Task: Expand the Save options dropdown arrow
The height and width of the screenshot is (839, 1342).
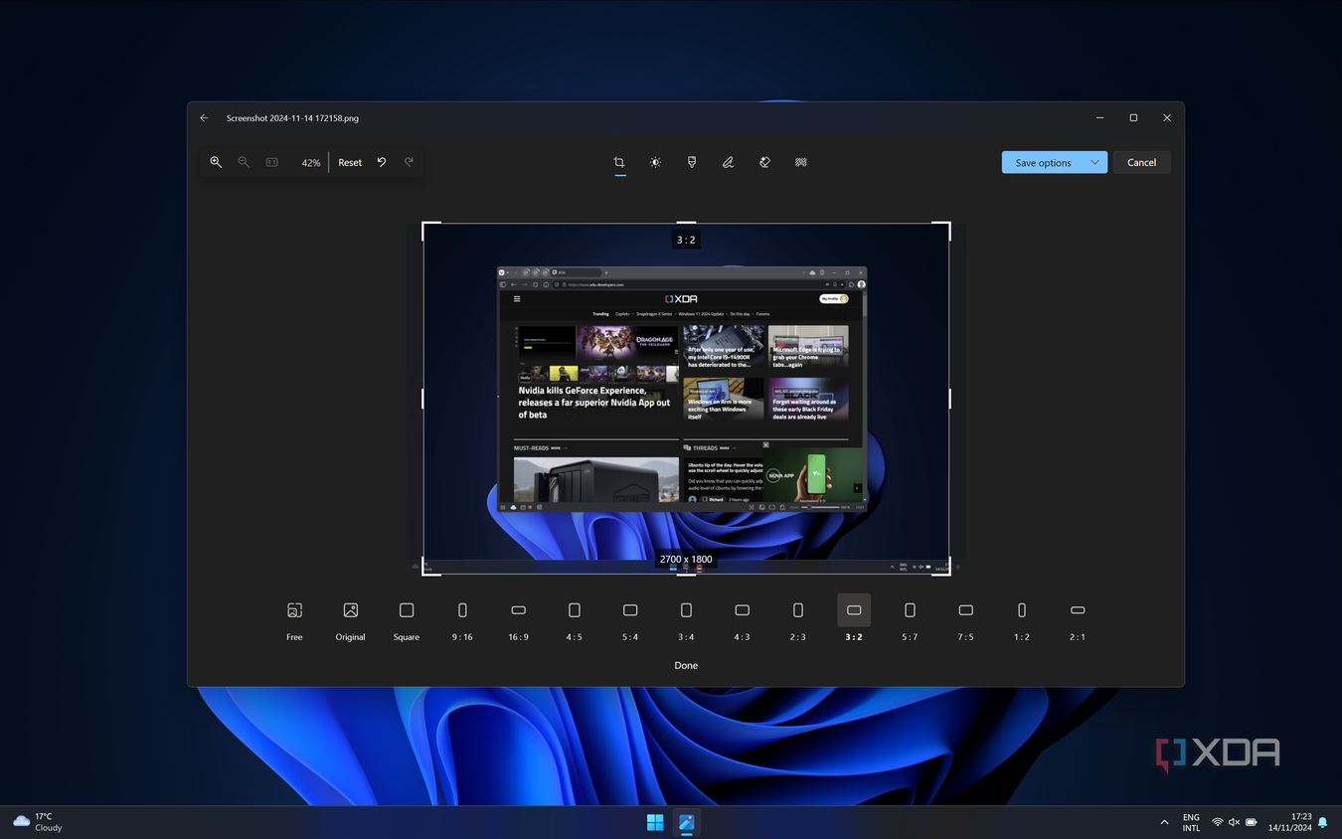Action: pyautogui.click(x=1095, y=162)
